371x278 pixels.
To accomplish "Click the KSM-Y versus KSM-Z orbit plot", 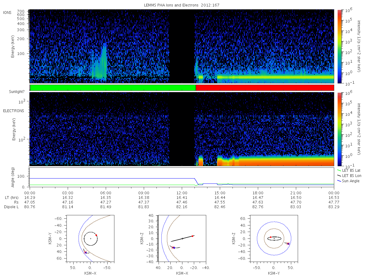I will tap(274, 239).
